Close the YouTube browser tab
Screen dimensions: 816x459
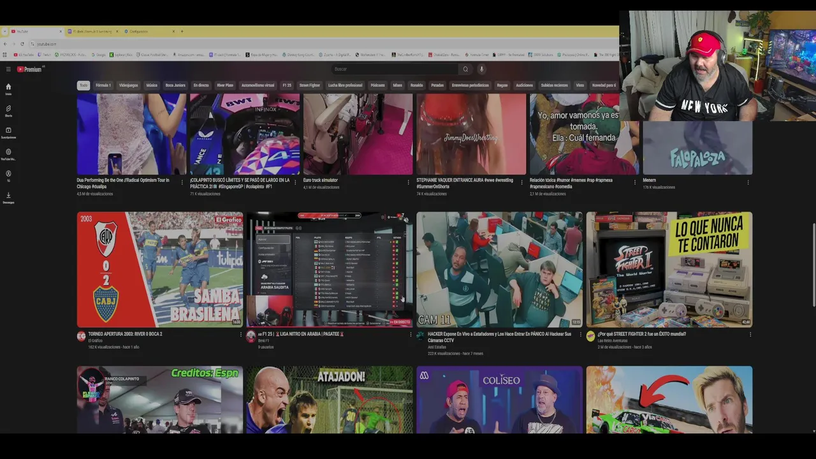[61, 31]
